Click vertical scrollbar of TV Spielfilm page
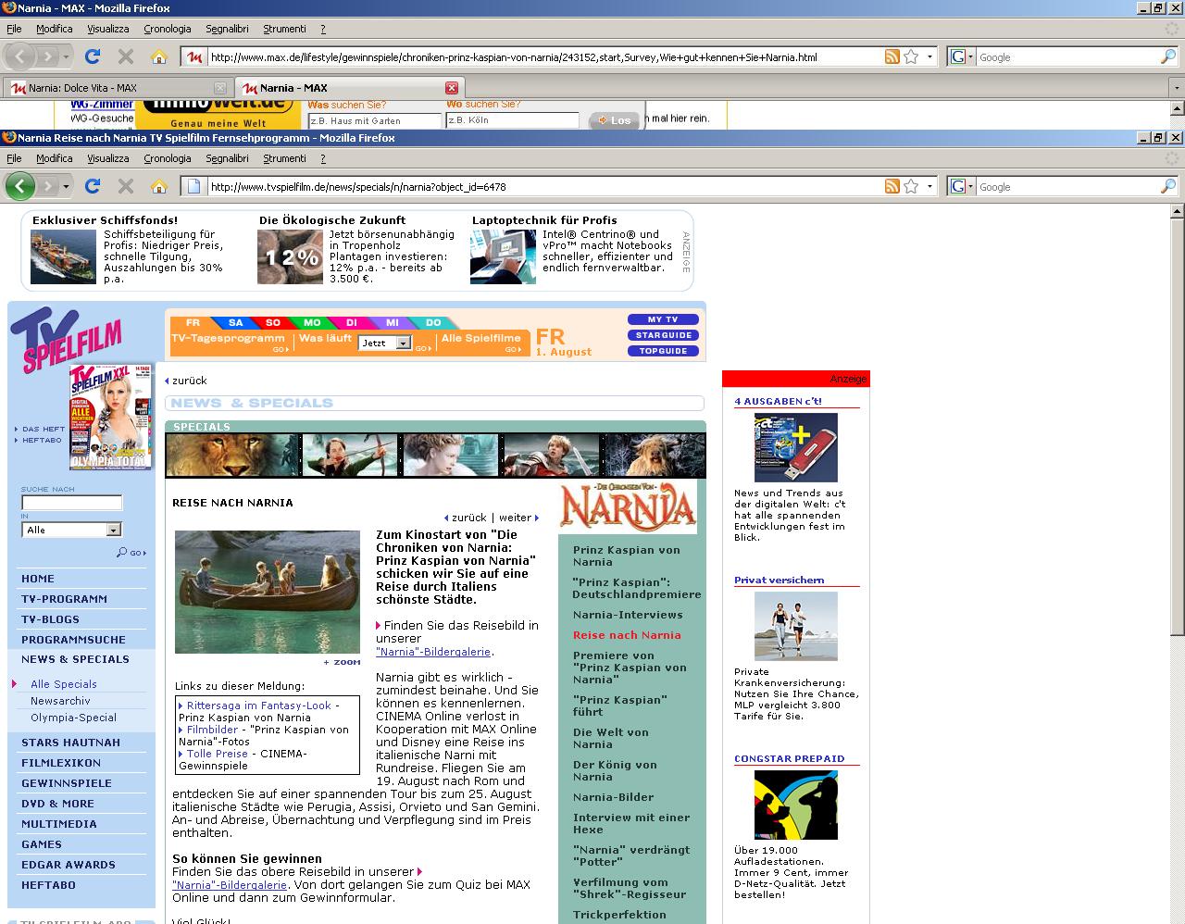Screen dimensions: 1185x924 pyautogui.click(x=1177, y=426)
